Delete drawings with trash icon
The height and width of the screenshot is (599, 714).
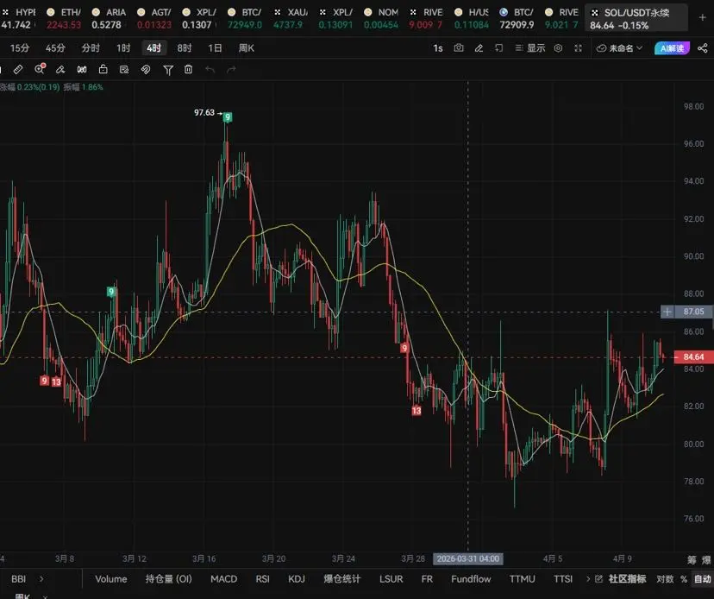189,69
